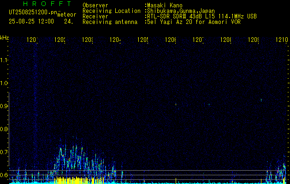This screenshot has height=184, width=290.
Task: Select the location Shibukawa,Gunma,Japan
Action: click(x=181, y=11)
